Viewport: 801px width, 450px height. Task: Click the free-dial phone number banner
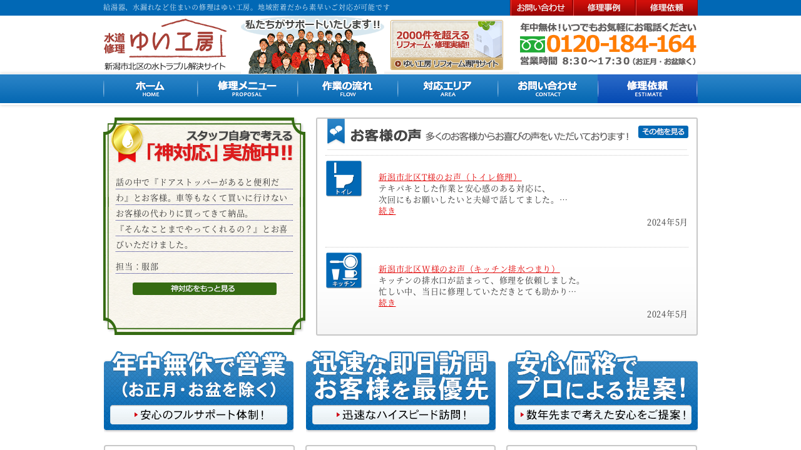(x=608, y=44)
